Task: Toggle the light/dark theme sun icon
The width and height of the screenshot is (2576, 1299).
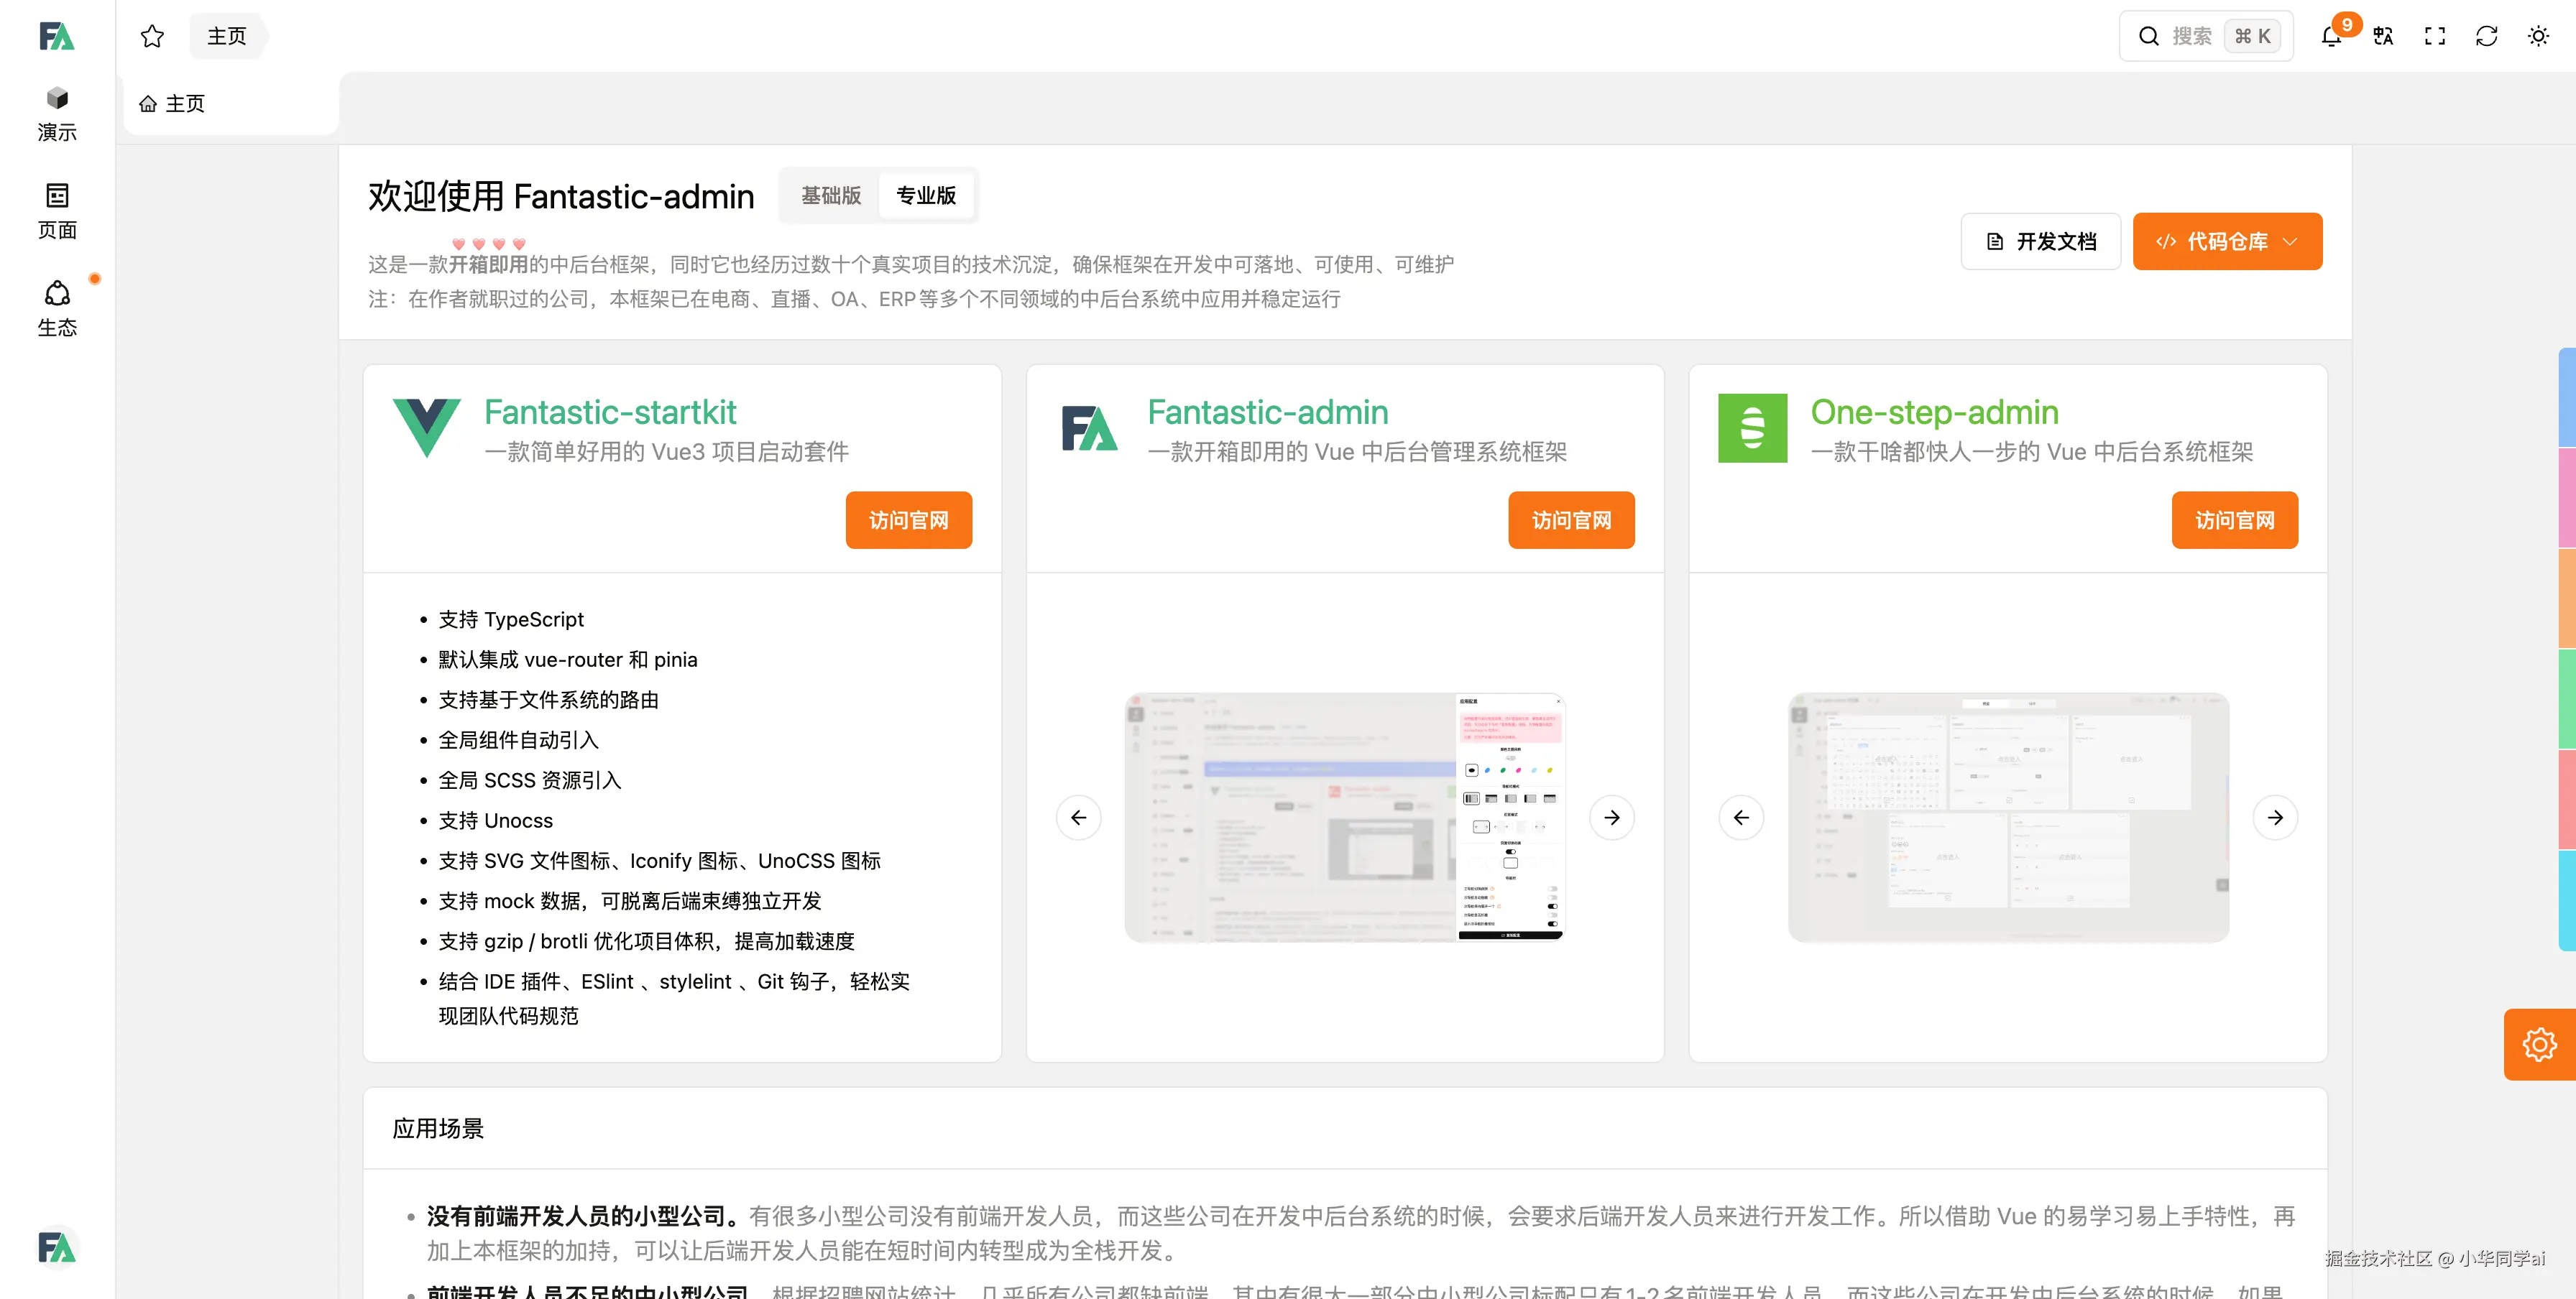Action: pyautogui.click(x=2538, y=37)
